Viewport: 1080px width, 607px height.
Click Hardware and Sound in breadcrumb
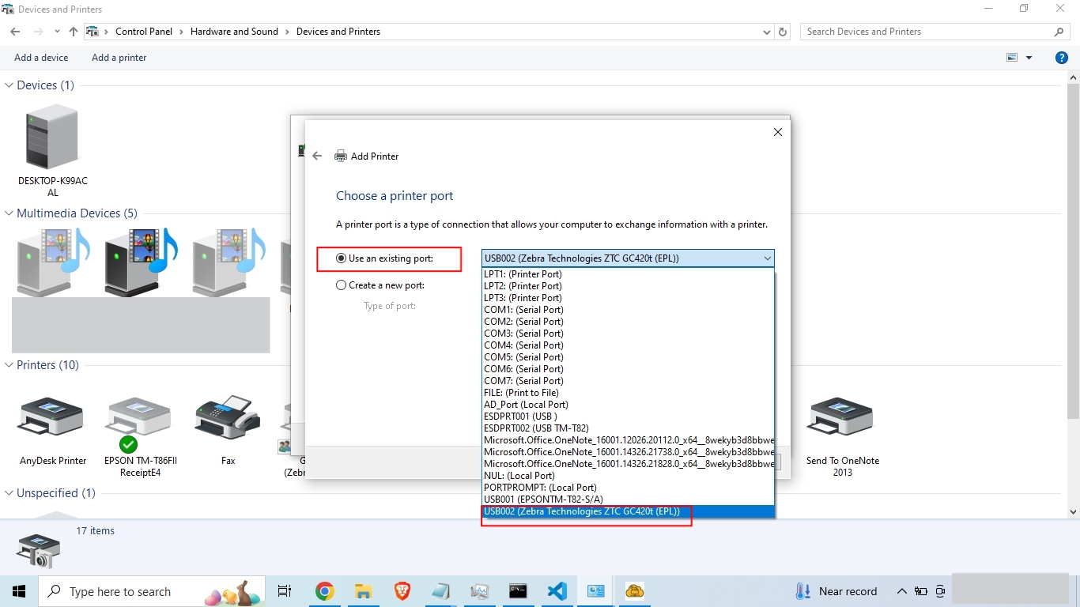click(x=234, y=32)
